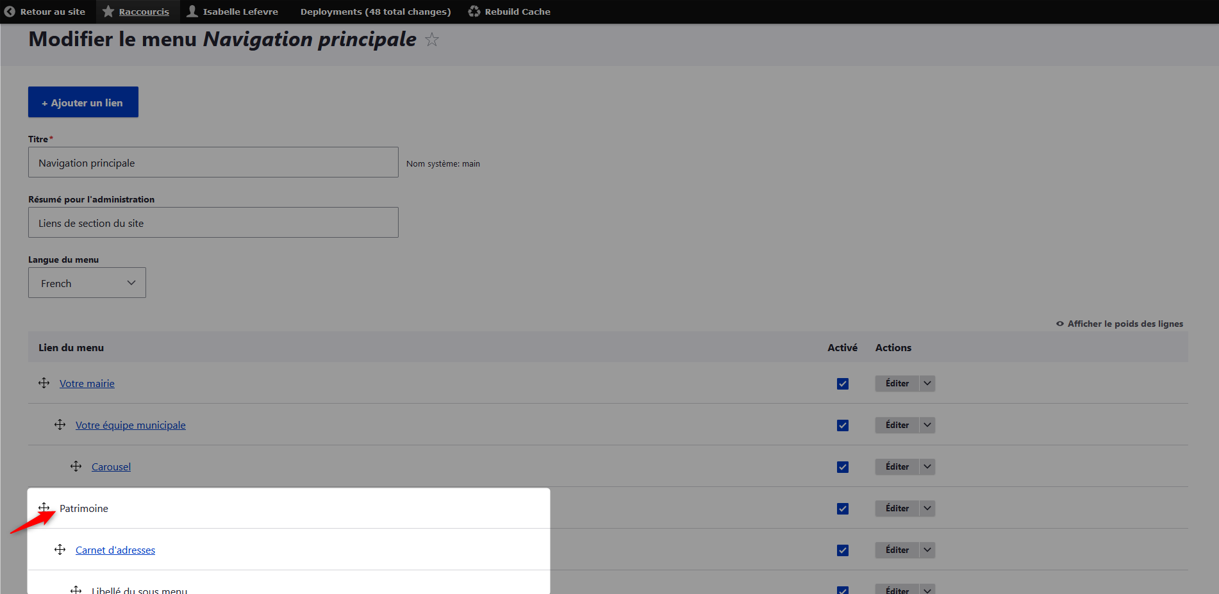Click the Carousel row drag handle
This screenshot has height=594, width=1219.
coord(76,466)
